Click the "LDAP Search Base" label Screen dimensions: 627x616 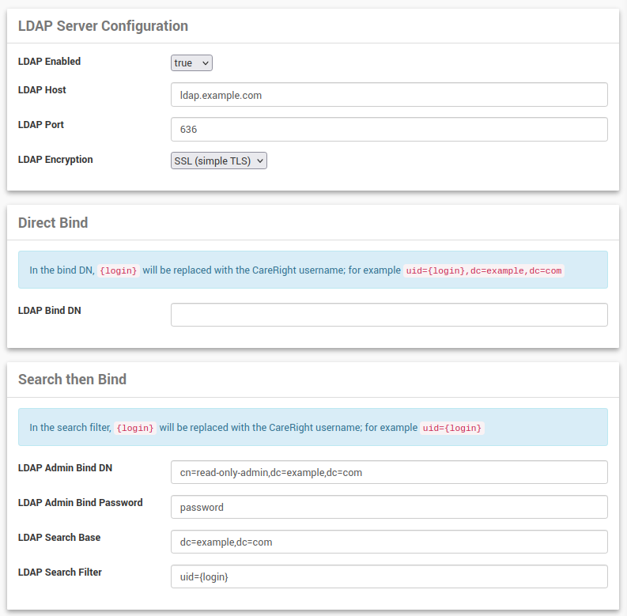(59, 538)
